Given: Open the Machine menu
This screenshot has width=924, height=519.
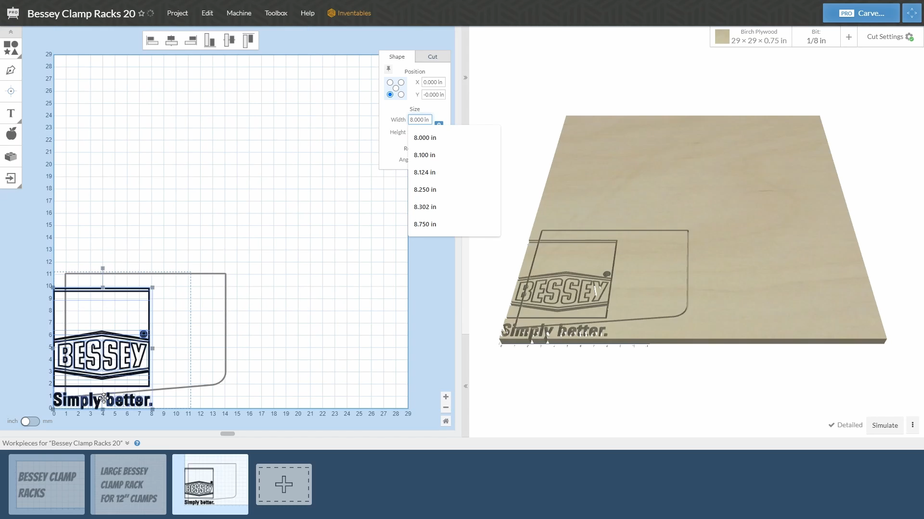Looking at the screenshot, I should (239, 13).
